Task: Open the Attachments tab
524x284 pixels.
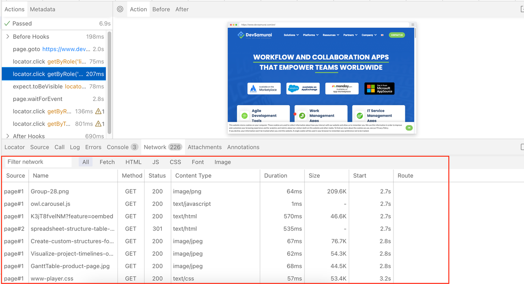Action: (205, 147)
